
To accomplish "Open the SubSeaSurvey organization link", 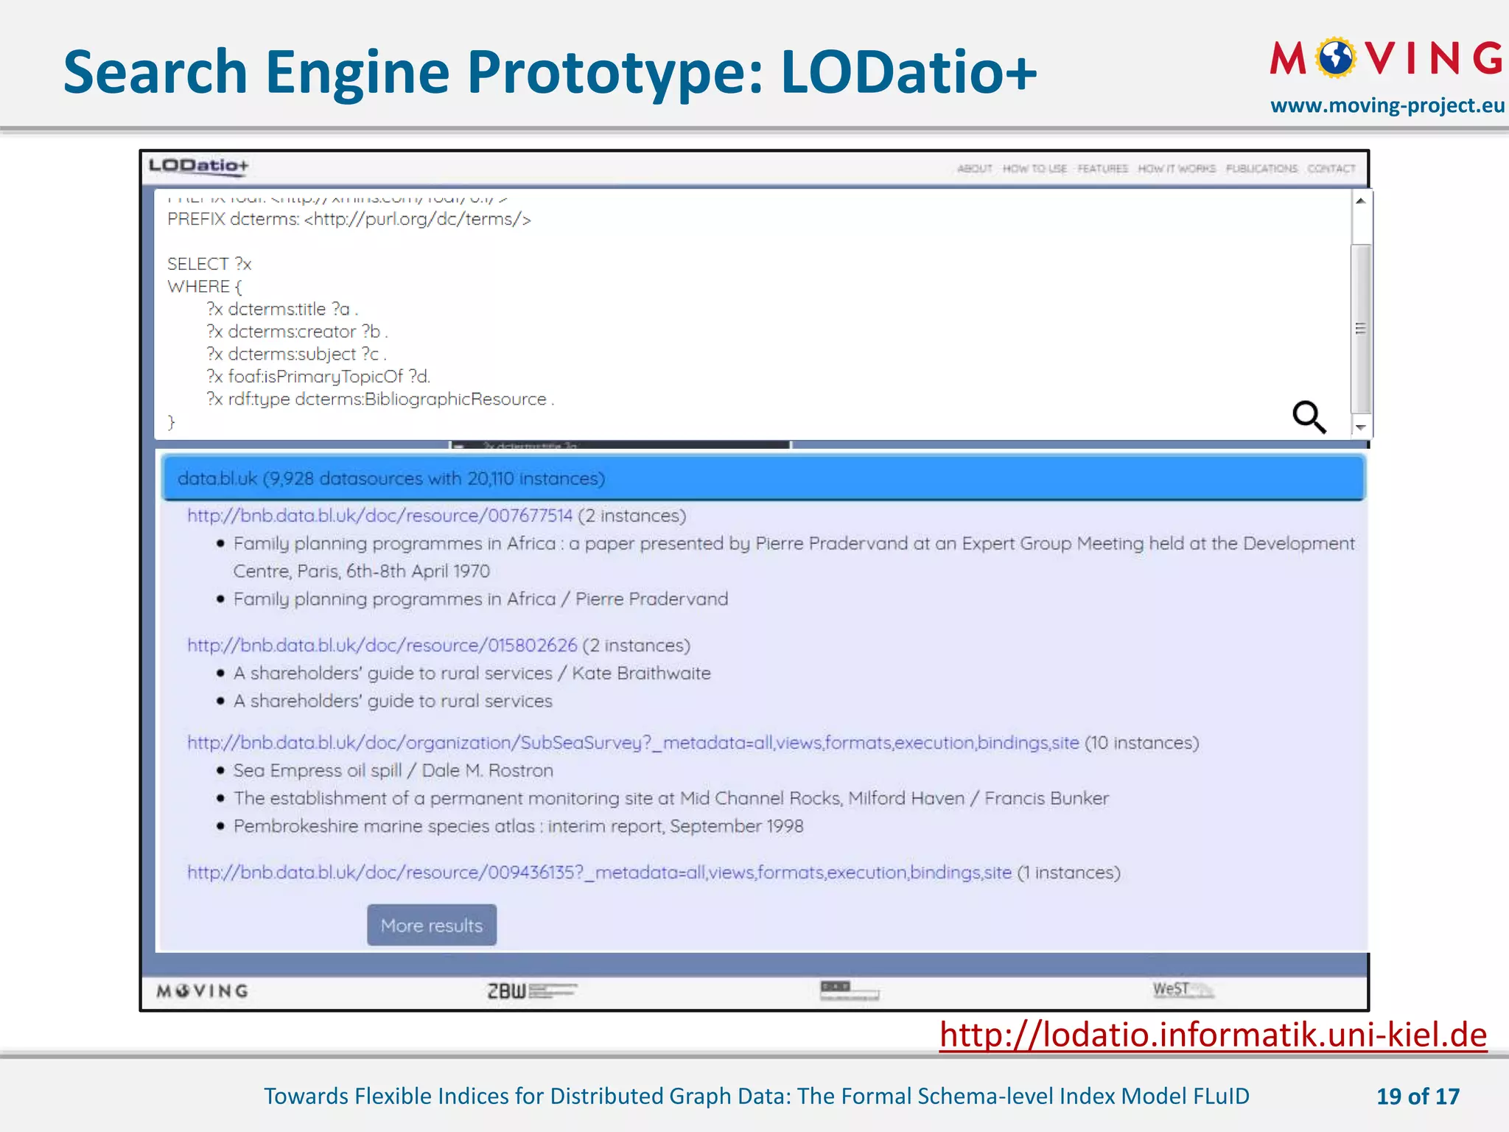I will [632, 743].
